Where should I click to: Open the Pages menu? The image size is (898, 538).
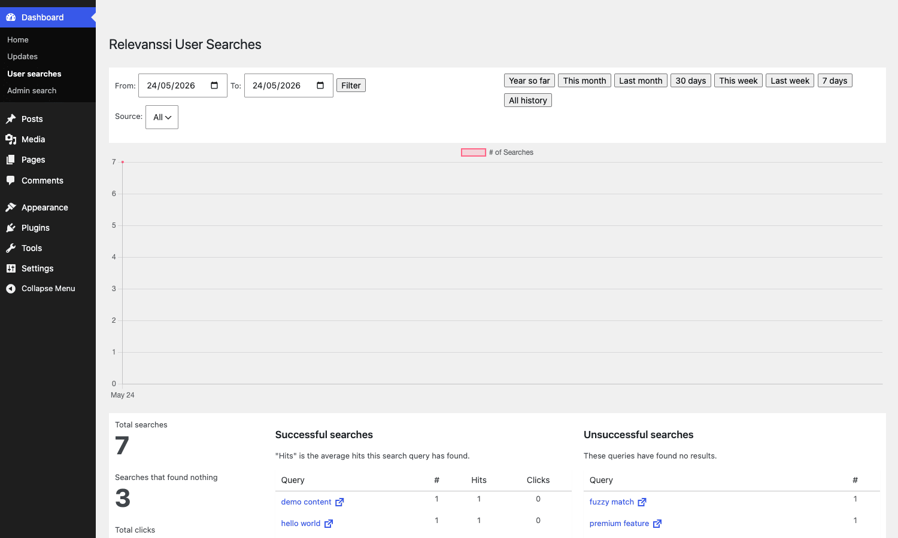pos(48,160)
